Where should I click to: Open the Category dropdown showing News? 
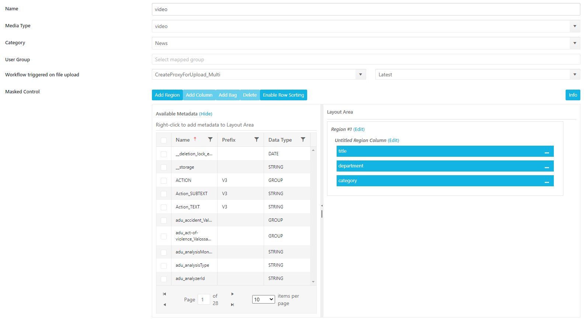[574, 43]
